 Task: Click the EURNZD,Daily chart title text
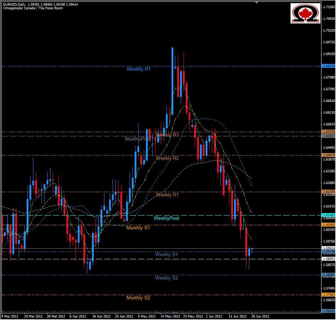[x=14, y=5]
